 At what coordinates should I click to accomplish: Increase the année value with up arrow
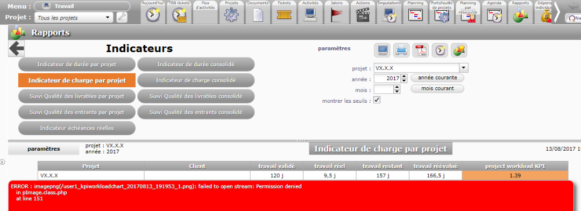tap(404, 76)
